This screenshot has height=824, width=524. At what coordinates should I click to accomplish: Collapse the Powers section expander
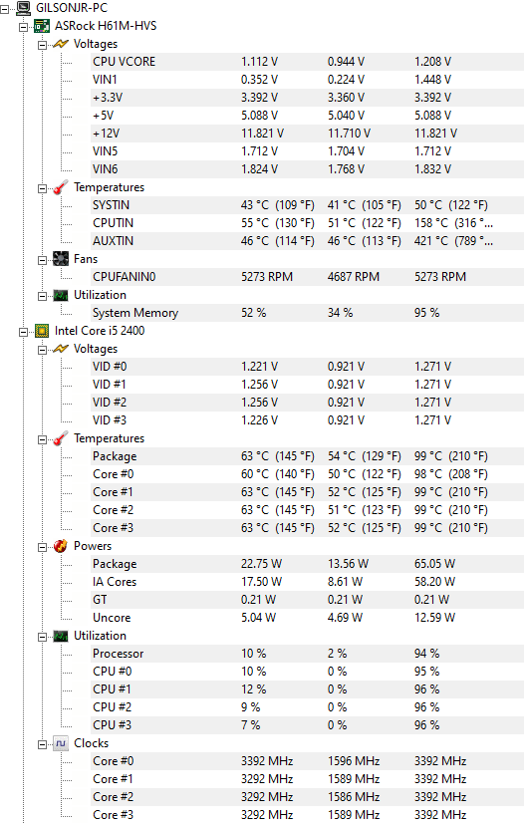(43, 547)
